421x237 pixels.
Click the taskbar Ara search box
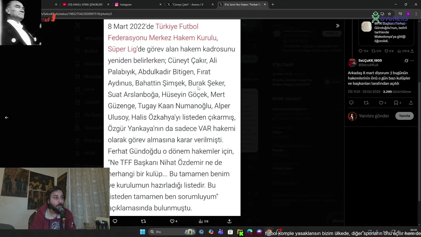(172, 232)
